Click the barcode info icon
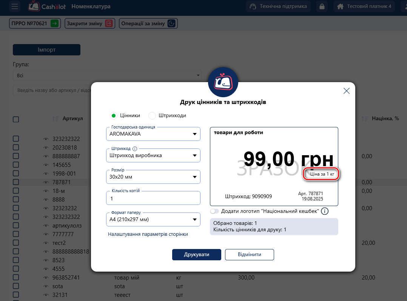The width and height of the screenshot is (407, 301). pos(135,149)
